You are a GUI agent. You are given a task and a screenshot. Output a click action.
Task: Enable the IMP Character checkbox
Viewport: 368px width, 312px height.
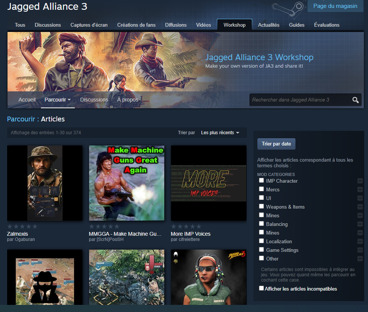[261, 180]
